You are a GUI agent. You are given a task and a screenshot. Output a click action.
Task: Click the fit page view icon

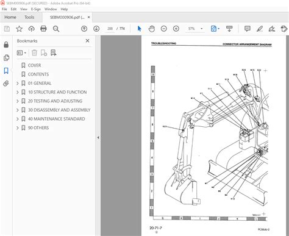coord(213,29)
